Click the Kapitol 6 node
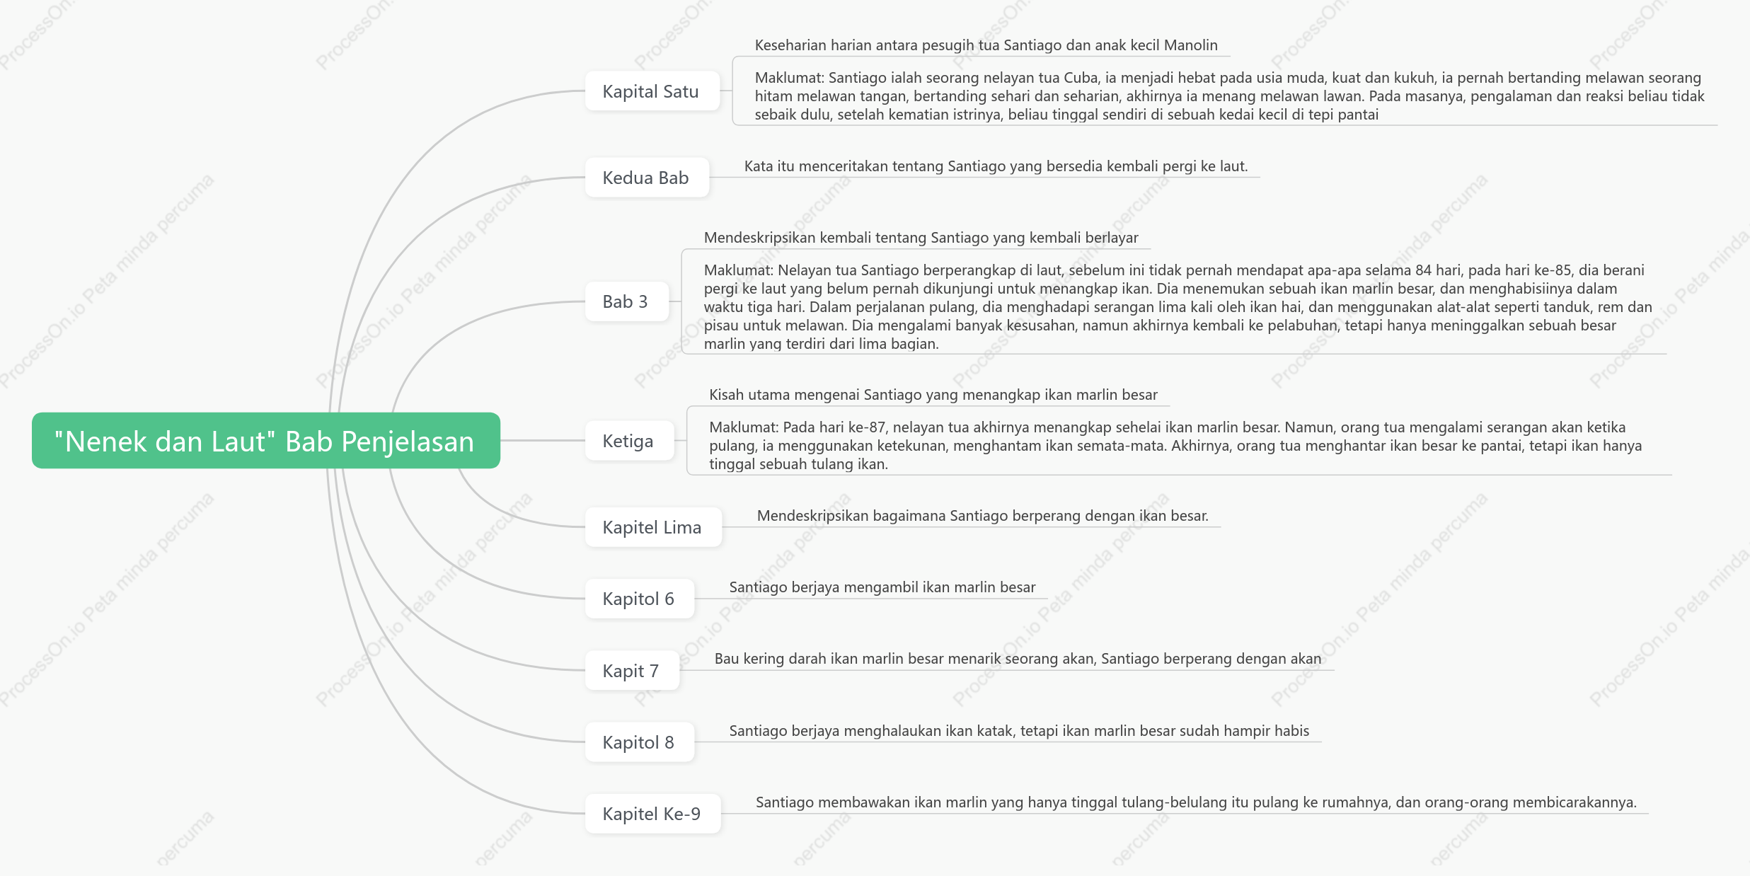The height and width of the screenshot is (876, 1750). (640, 599)
